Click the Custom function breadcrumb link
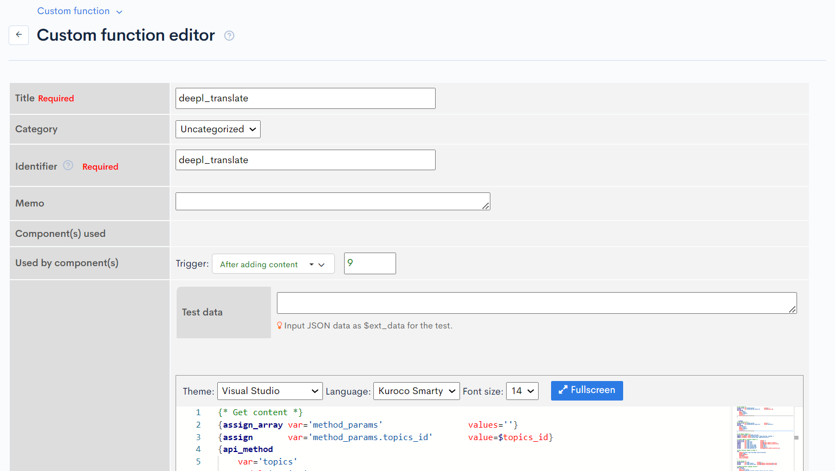Screen dimensions: 835x471 74,11
